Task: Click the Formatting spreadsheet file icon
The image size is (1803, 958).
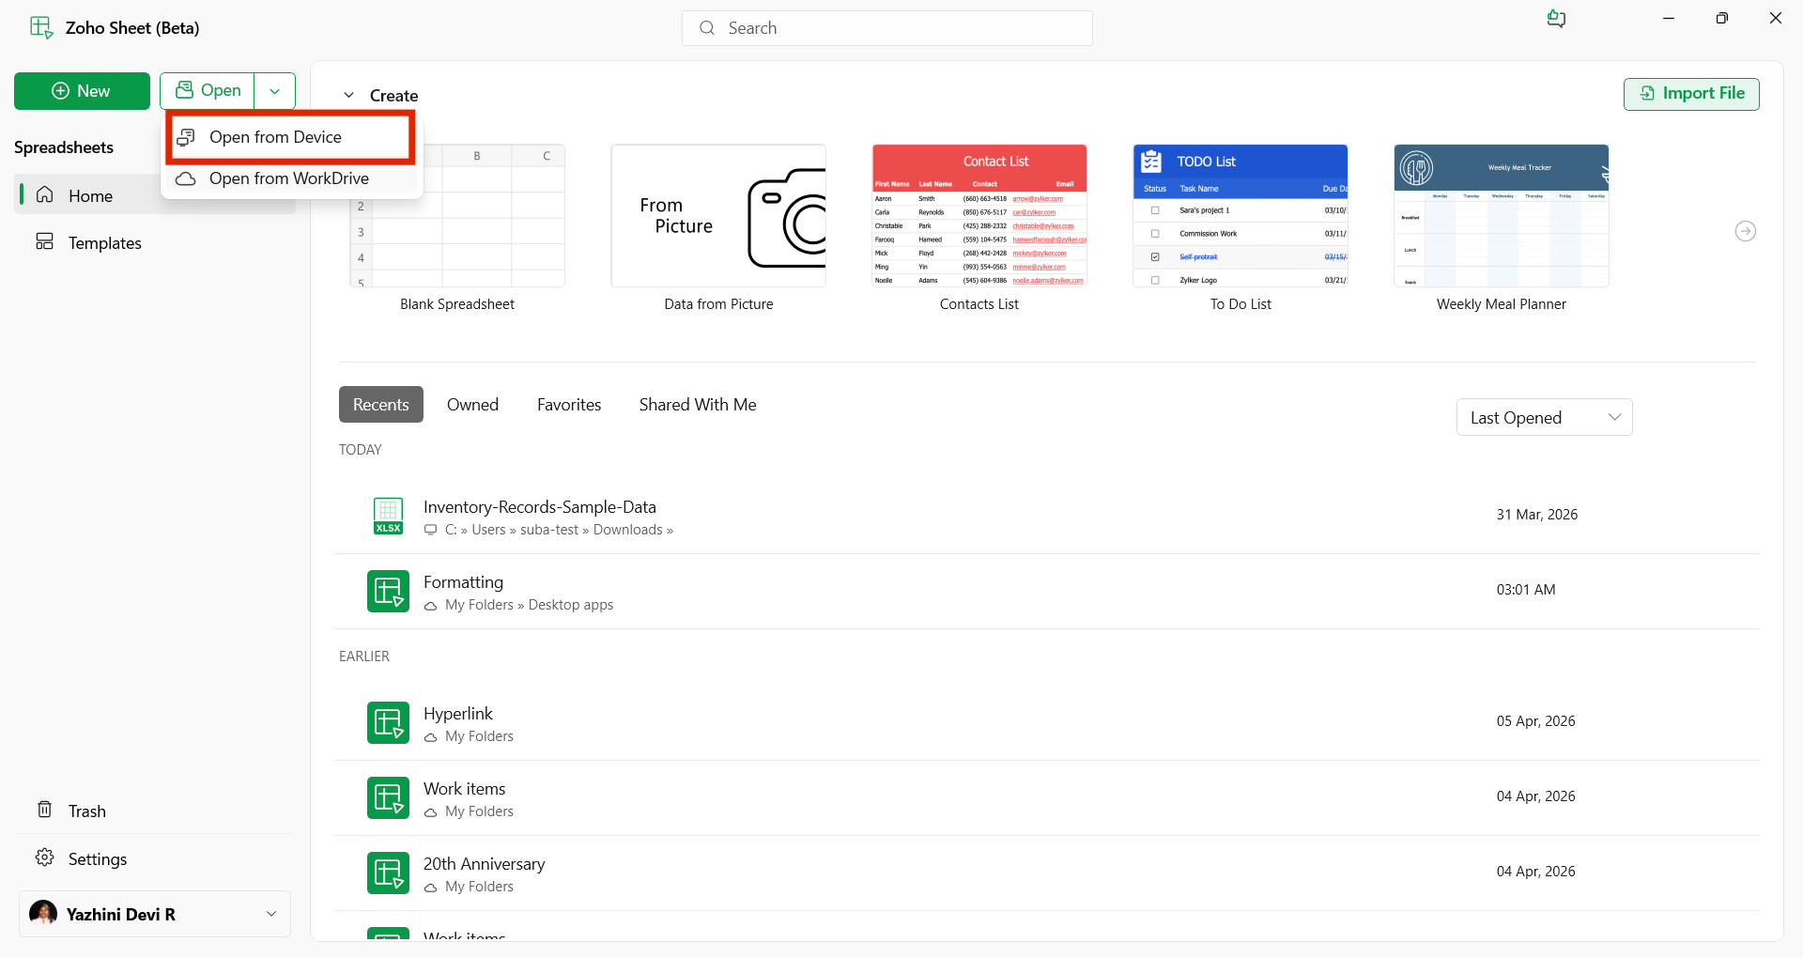Action: coord(388,591)
